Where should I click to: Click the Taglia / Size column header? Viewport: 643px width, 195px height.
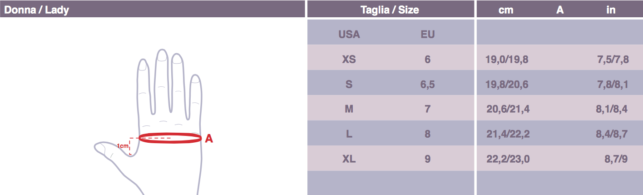click(x=389, y=10)
